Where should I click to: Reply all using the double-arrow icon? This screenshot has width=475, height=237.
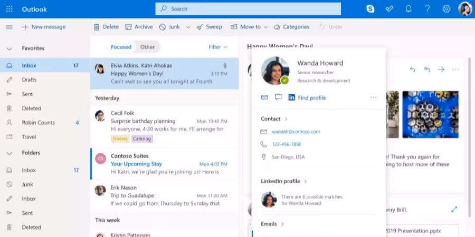[427, 70]
